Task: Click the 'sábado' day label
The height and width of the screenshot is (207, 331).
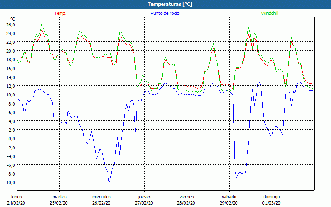Action: (230, 197)
